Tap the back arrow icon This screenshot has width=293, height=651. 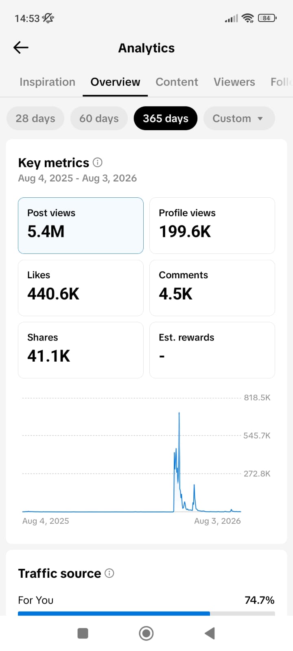point(21,48)
